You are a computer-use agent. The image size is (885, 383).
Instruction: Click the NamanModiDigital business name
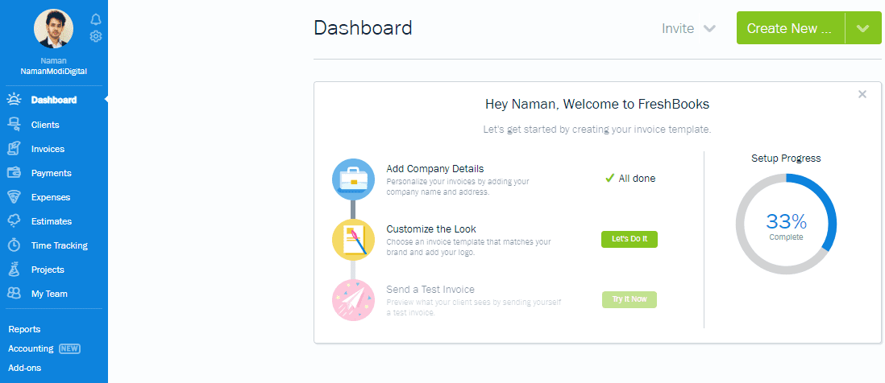[x=54, y=72]
